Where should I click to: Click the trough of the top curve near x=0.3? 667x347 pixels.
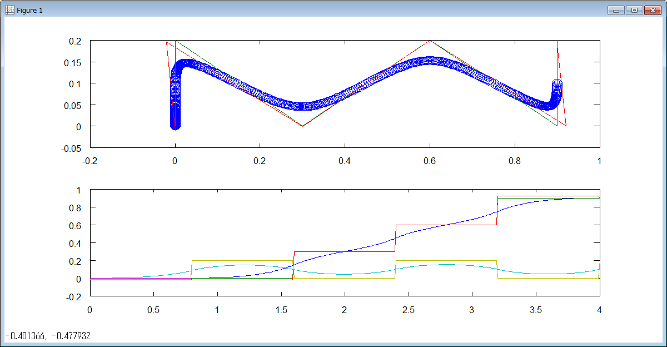click(x=302, y=126)
